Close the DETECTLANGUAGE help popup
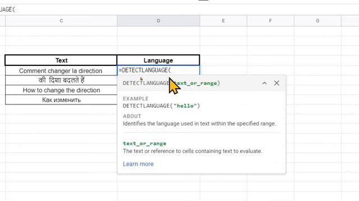This screenshot has width=359, height=201. tap(277, 83)
